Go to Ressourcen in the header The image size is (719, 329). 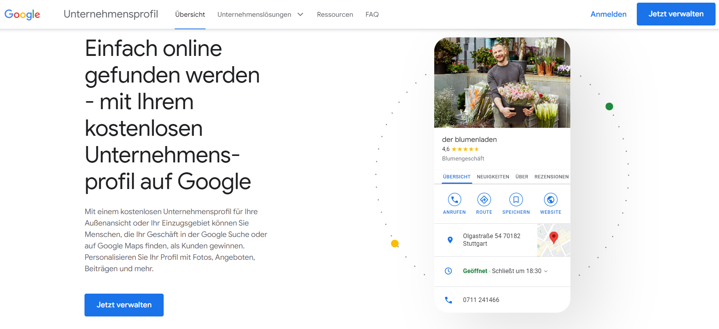pyautogui.click(x=335, y=14)
